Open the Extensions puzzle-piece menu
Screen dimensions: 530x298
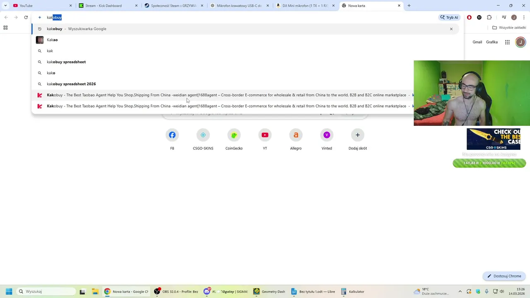[x=489, y=17]
